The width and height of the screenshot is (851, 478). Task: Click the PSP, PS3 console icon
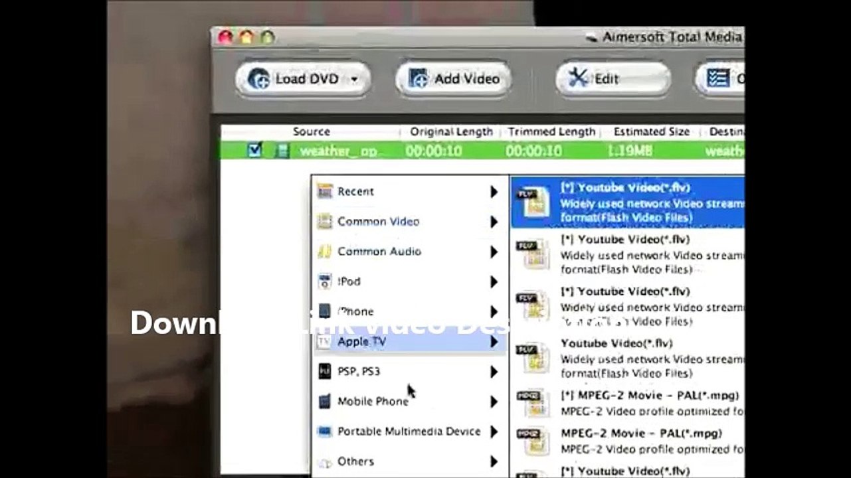[324, 371]
